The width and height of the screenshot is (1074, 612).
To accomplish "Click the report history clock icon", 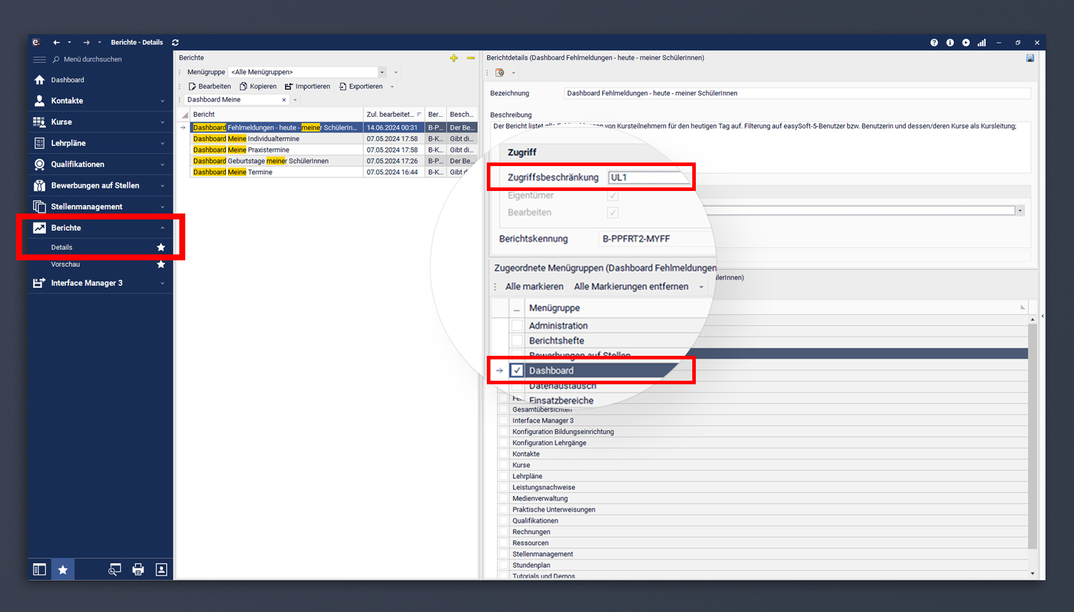I will tap(500, 72).
